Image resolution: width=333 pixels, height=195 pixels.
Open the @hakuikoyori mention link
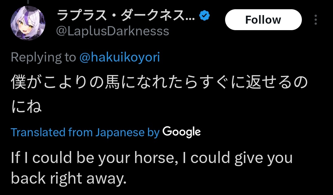[120, 58]
